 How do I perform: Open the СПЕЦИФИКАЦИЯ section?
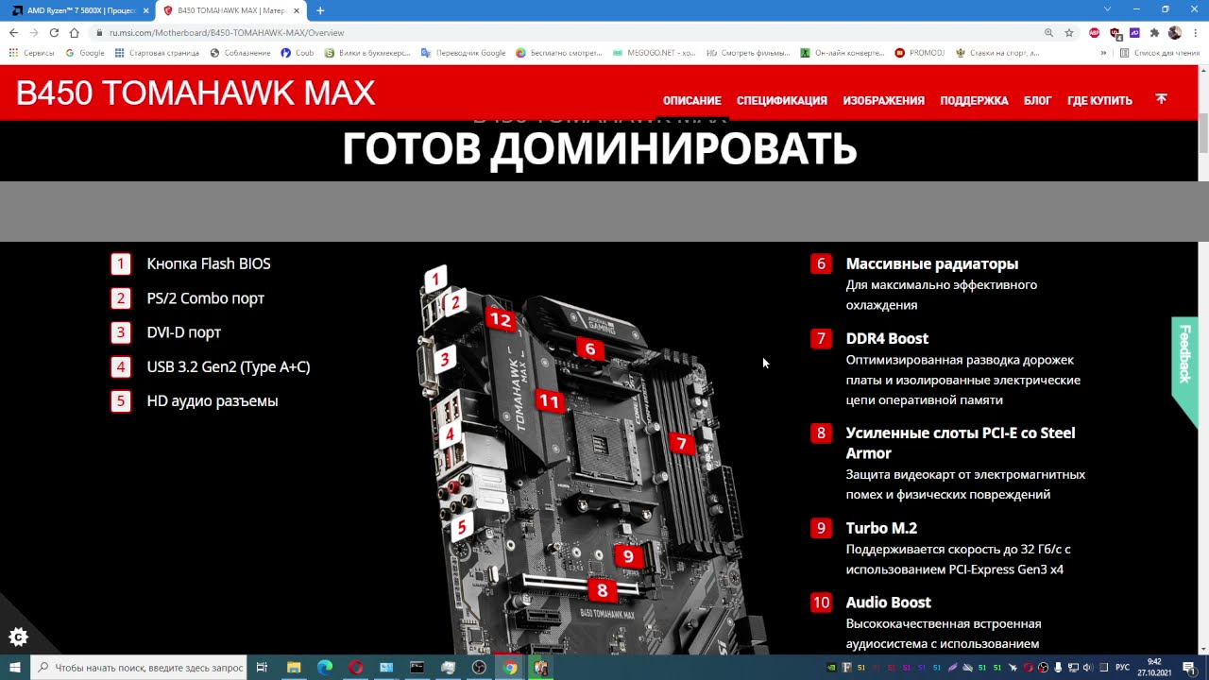coord(782,100)
